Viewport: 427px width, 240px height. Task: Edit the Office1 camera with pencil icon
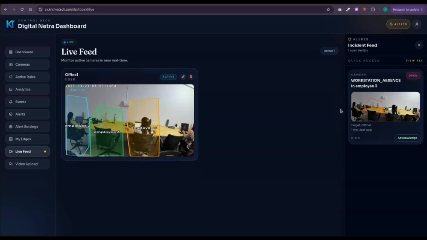[183, 77]
